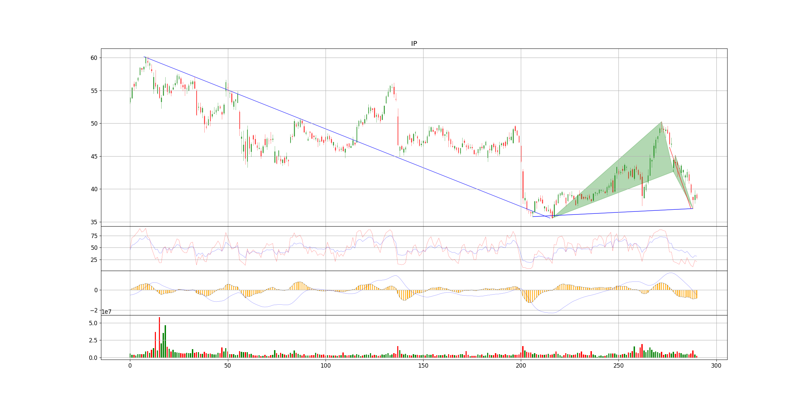This screenshot has width=808, height=404.
Task: Click the x-axis tick label 0
Action: 130,366
